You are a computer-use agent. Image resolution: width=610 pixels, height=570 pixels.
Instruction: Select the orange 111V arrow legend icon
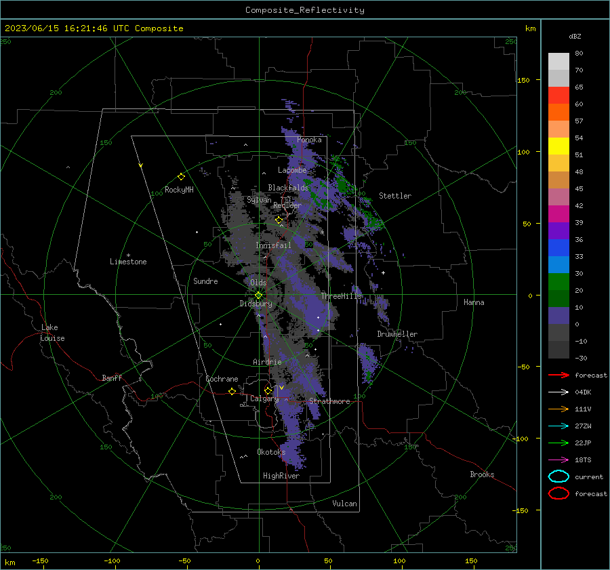pos(558,409)
